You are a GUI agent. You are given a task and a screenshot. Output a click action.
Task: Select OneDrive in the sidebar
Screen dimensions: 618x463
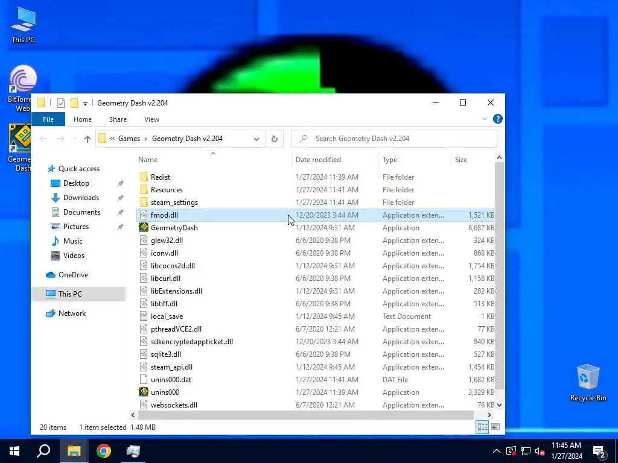pyautogui.click(x=73, y=275)
